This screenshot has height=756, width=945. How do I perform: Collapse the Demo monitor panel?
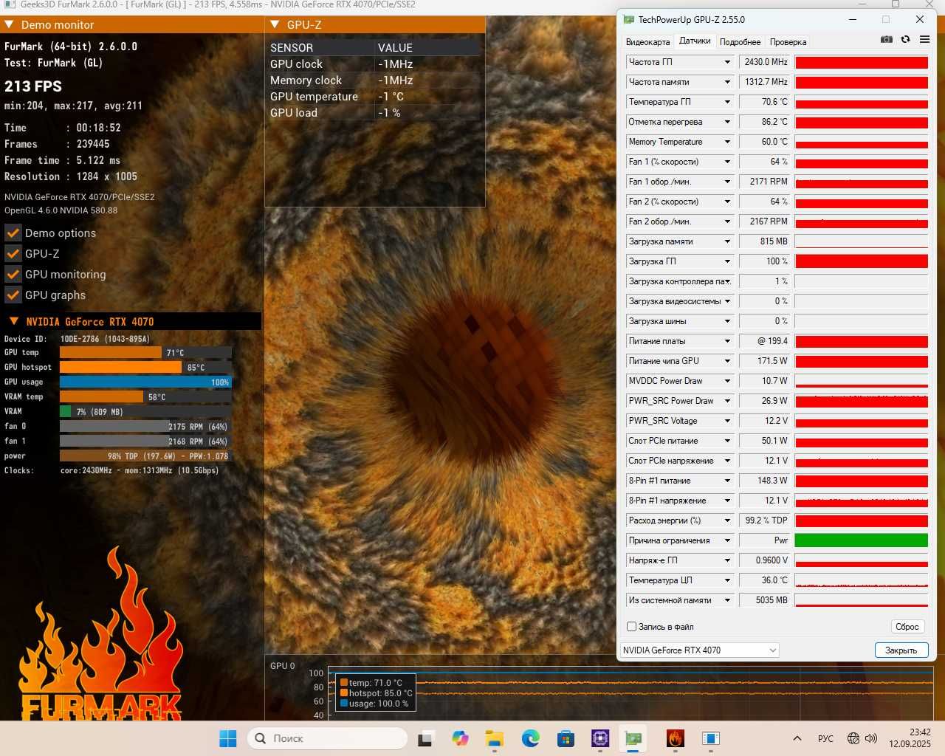(x=9, y=24)
